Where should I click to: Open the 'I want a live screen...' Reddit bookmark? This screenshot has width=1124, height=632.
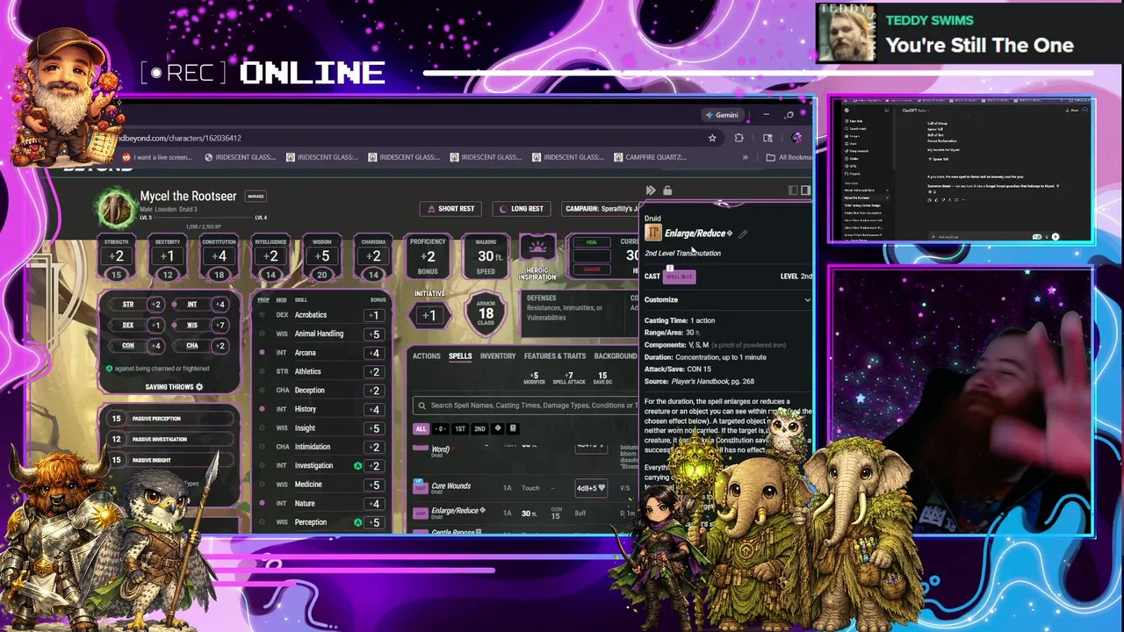coord(157,157)
